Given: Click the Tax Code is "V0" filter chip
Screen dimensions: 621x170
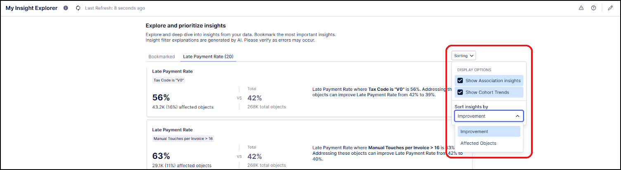Looking at the screenshot, I should (168, 80).
